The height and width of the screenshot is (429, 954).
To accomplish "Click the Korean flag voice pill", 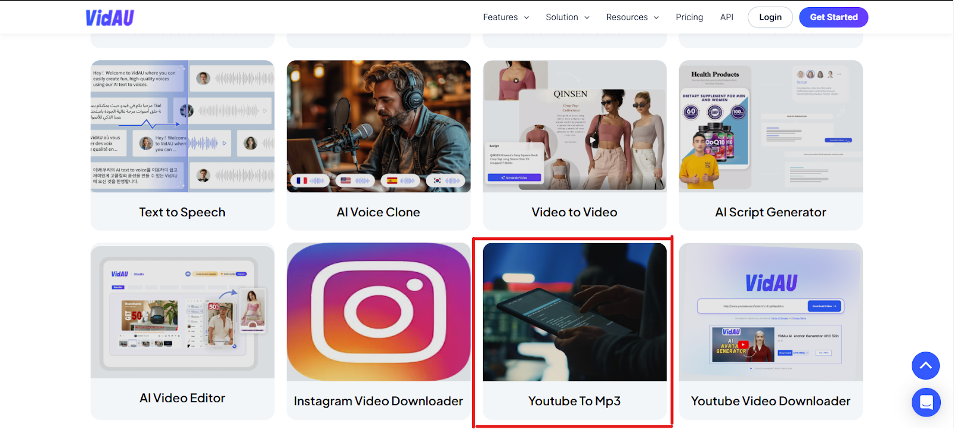I will pyautogui.click(x=445, y=181).
